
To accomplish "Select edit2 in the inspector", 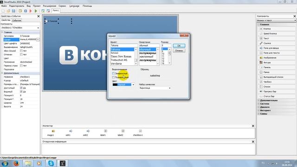I will (85, 133).
